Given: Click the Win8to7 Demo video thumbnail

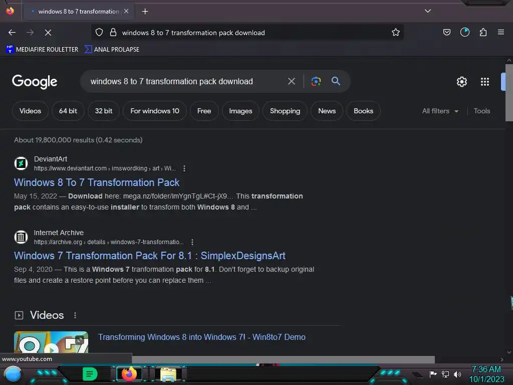Looking at the screenshot, I should (51, 342).
